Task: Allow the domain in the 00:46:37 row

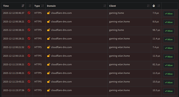Action: 169,14
